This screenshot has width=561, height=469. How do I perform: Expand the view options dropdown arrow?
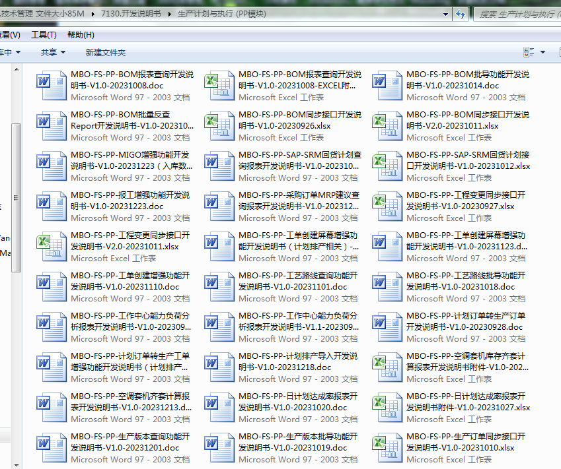point(543,52)
